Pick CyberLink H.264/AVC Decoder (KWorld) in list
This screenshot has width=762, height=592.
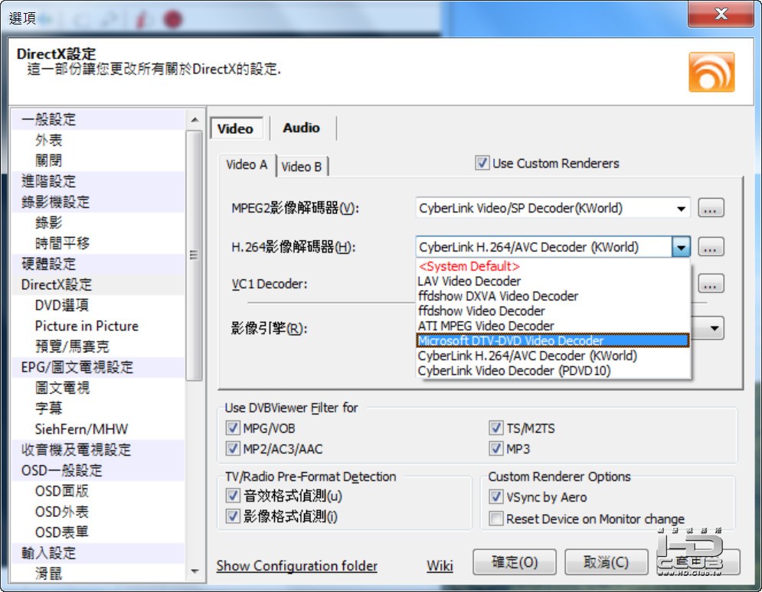(553, 356)
